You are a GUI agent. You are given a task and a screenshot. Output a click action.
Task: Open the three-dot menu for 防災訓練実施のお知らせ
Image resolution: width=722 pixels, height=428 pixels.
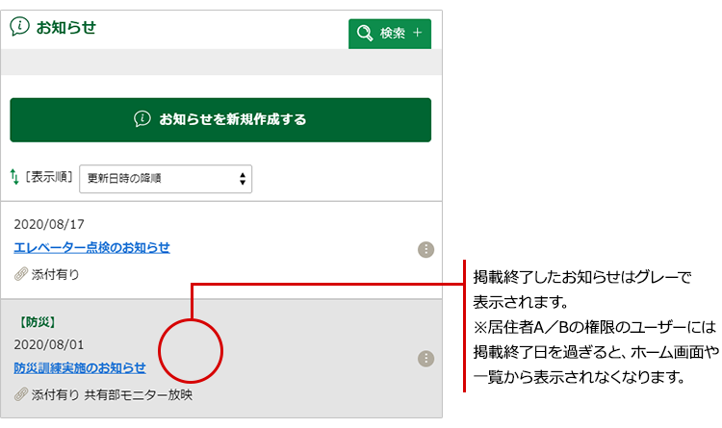425,358
